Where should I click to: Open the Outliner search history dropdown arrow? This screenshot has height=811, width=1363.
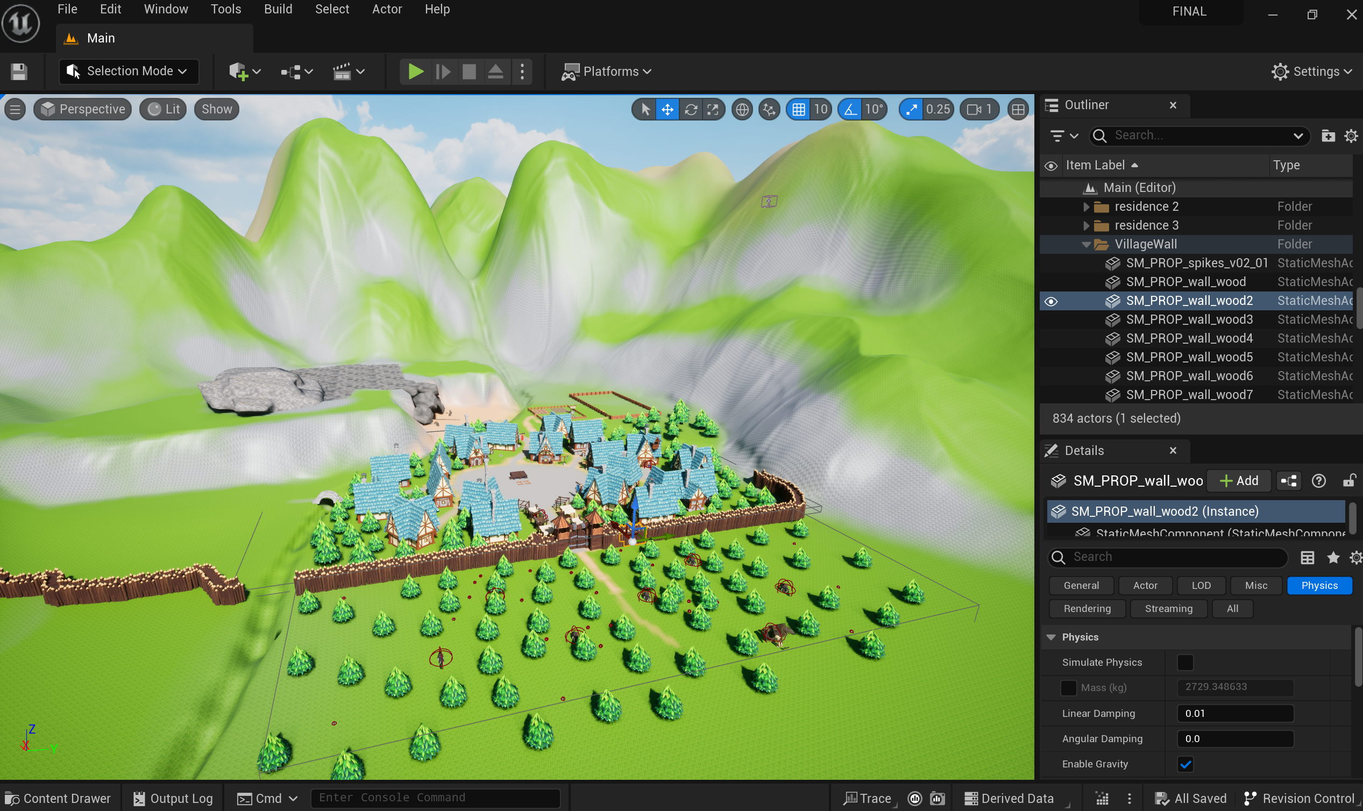(1298, 136)
